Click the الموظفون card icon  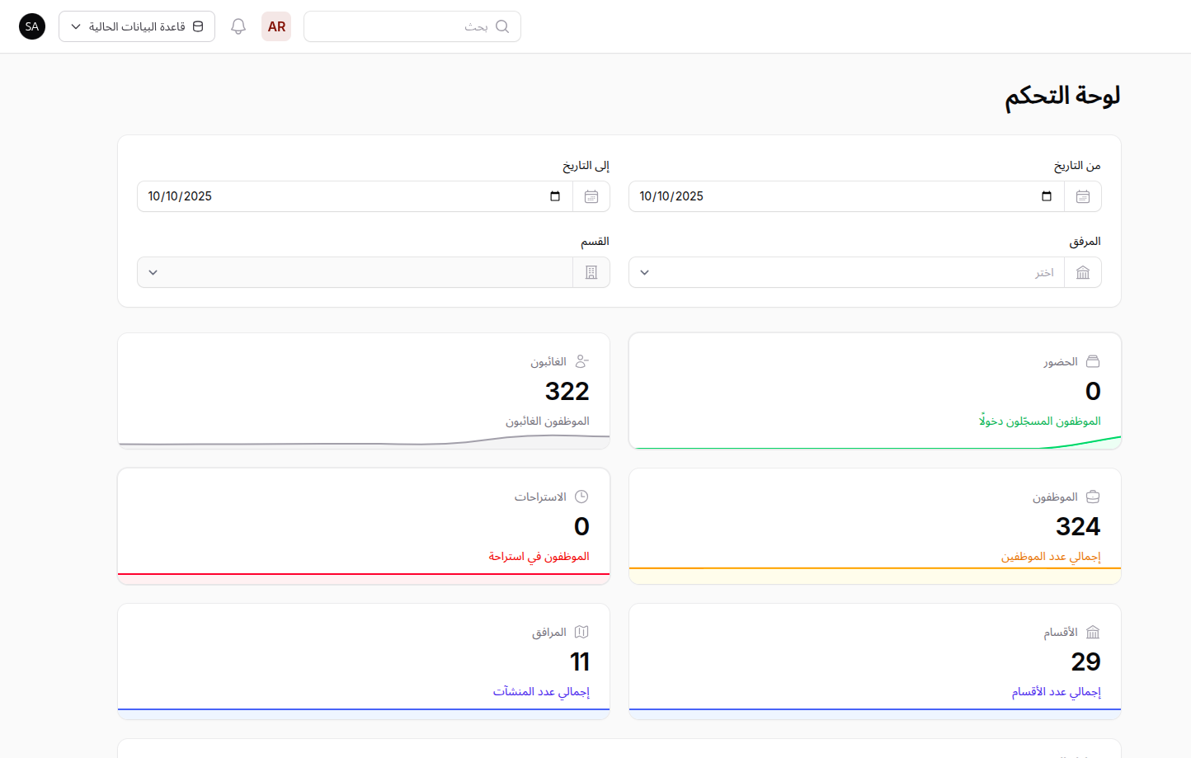point(1093,497)
